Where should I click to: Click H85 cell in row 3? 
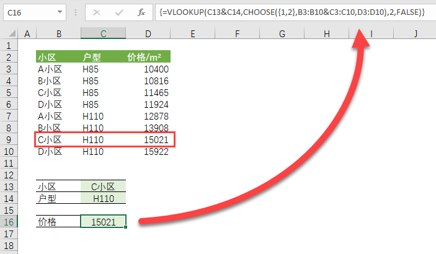pos(103,69)
